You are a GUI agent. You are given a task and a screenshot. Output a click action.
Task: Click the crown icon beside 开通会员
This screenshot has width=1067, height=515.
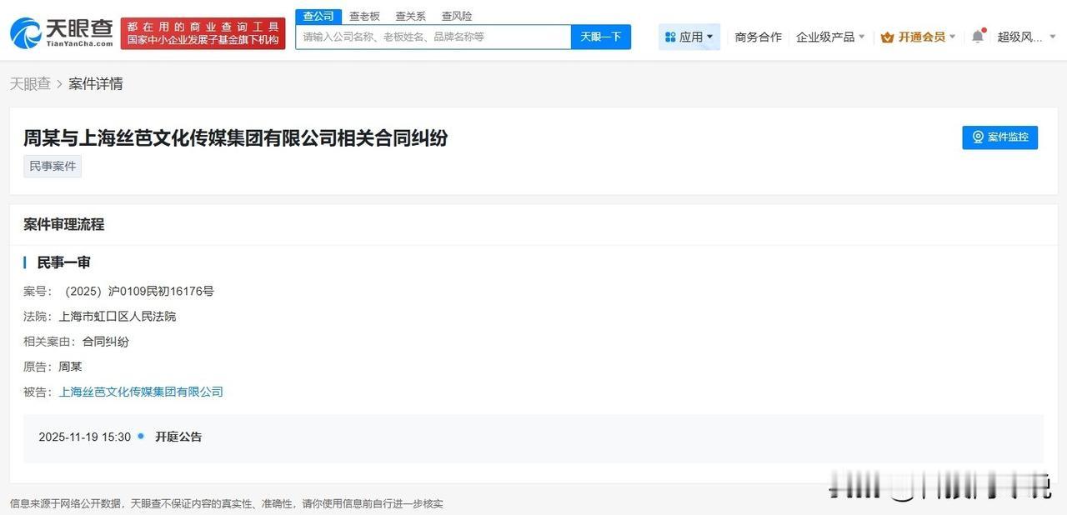coord(889,37)
